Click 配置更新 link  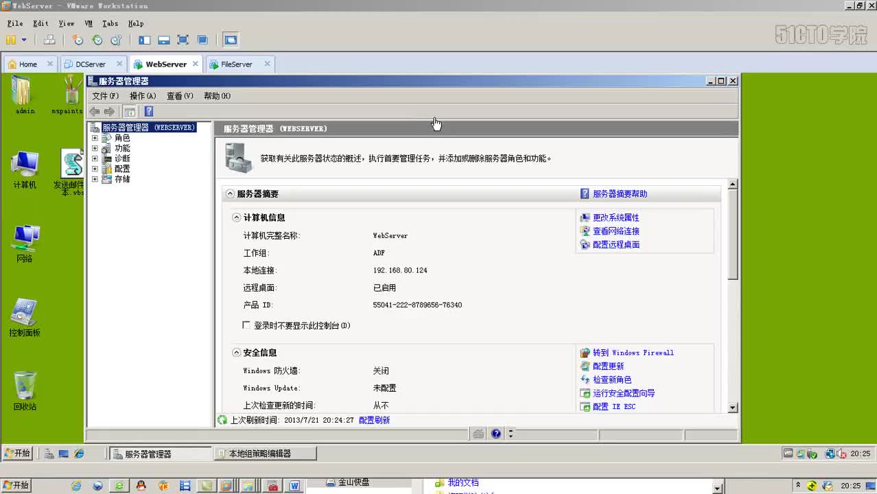608,366
